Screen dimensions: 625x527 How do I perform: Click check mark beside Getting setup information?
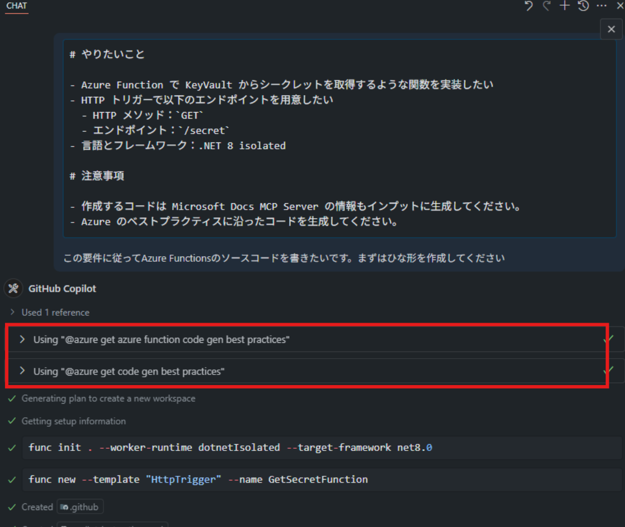12,421
